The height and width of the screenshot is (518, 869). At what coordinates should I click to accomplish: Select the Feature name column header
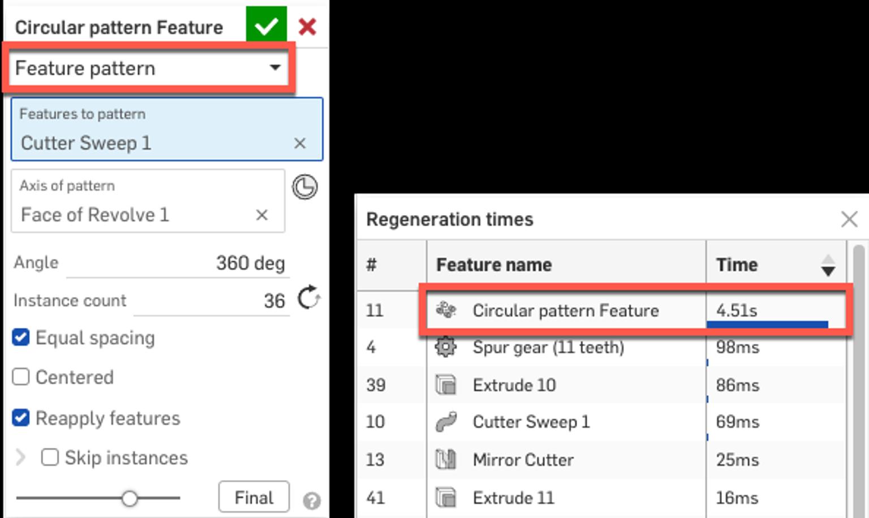click(x=494, y=264)
